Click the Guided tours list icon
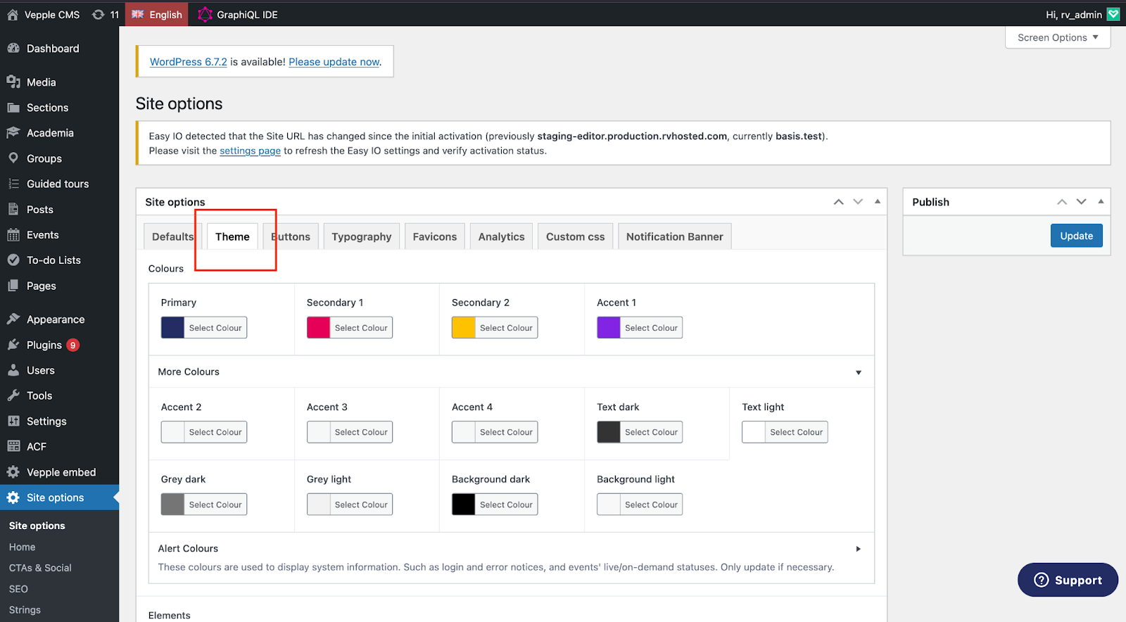The width and height of the screenshot is (1126, 622). 13,184
